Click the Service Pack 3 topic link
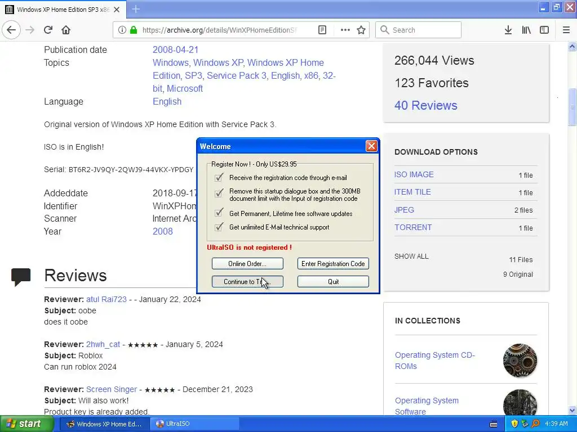577x432 pixels. tap(236, 75)
